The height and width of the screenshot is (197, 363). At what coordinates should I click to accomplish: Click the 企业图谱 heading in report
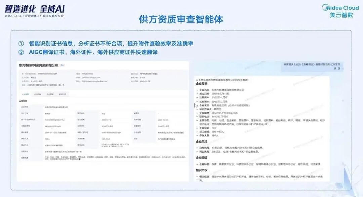click(201, 158)
